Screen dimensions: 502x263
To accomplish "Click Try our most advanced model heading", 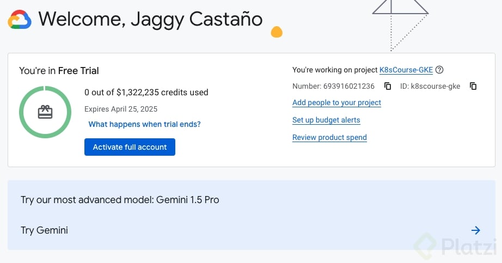I will click(120, 200).
